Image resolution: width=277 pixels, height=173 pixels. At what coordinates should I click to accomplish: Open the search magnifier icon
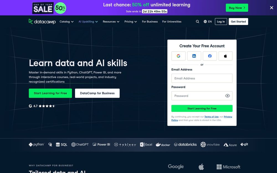tap(198, 22)
